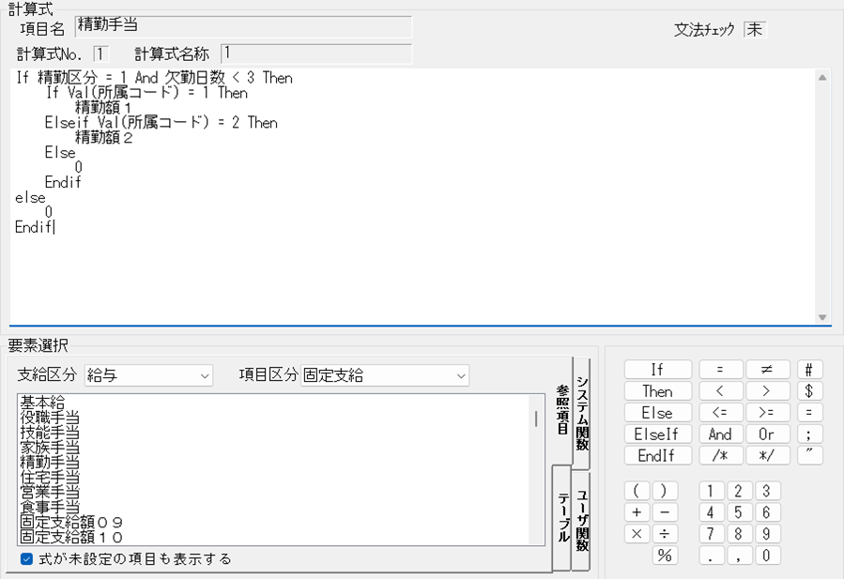Screen dimensions: 844x579
Task: Insert the $ symbol
Action: tap(808, 390)
